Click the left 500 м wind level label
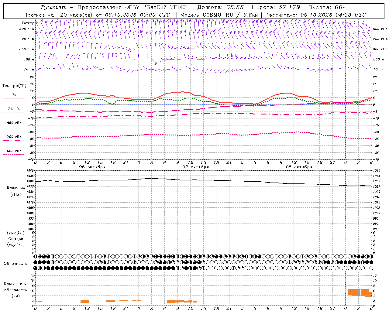The image size is (389, 311). pyautogui.click(x=29, y=59)
